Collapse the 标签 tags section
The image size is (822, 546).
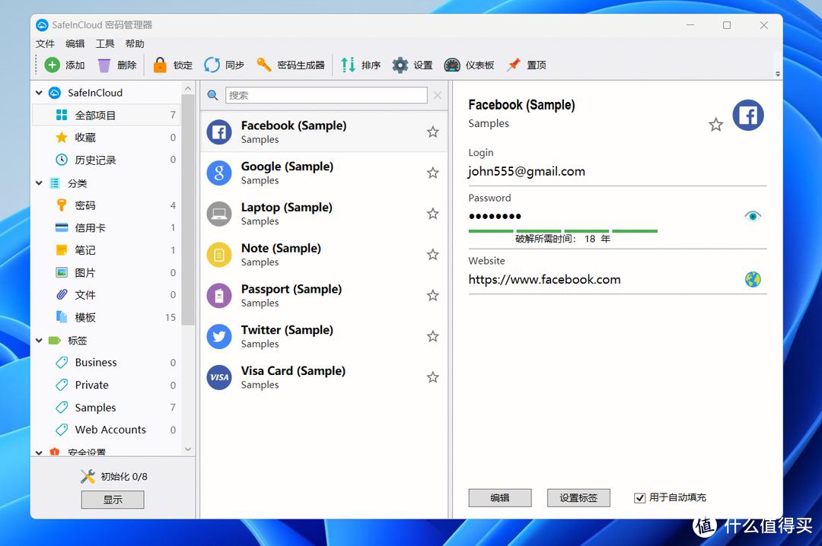coord(40,341)
